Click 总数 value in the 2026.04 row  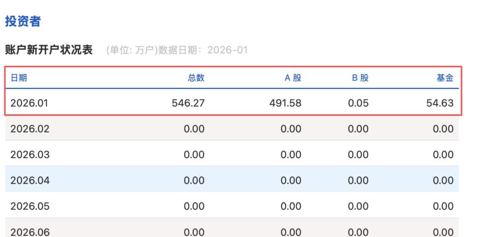point(194,181)
